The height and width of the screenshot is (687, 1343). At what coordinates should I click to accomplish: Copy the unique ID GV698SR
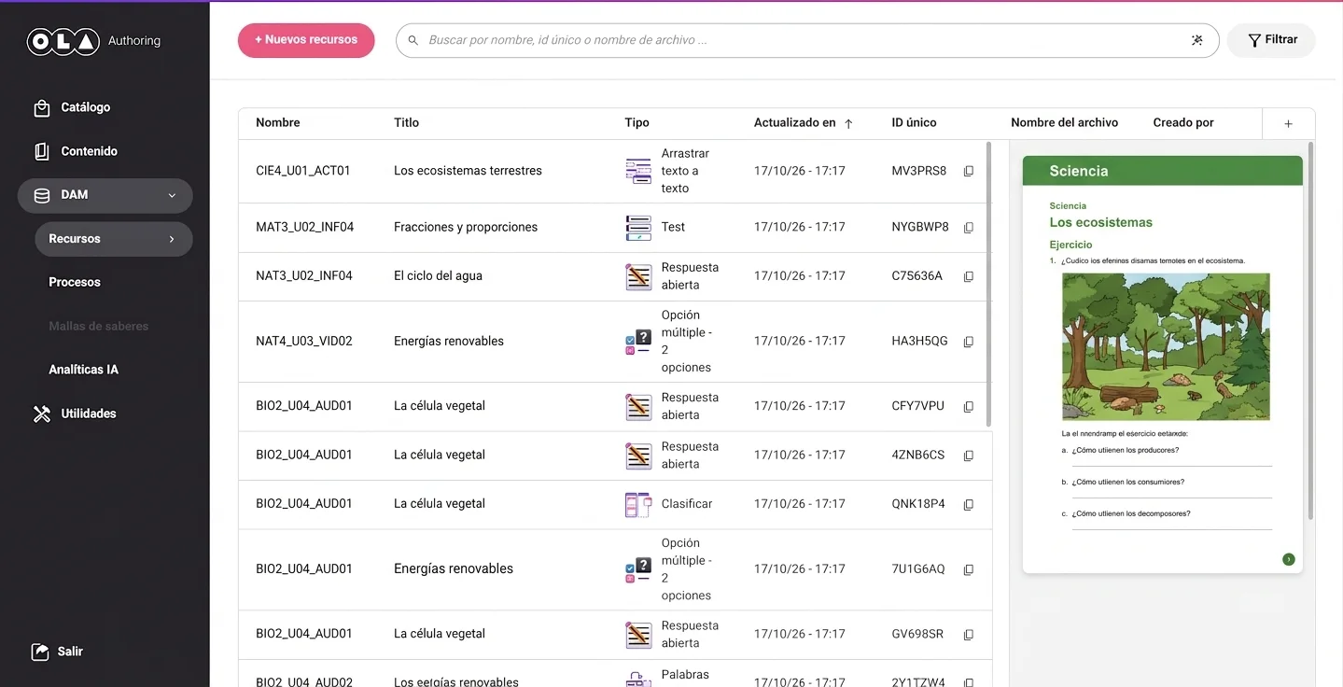coord(969,635)
